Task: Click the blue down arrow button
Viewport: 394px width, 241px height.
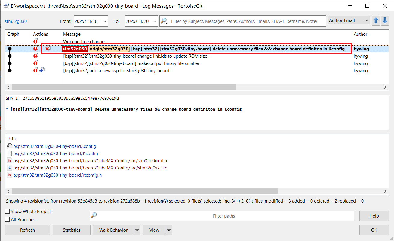Action: point(385,20)
